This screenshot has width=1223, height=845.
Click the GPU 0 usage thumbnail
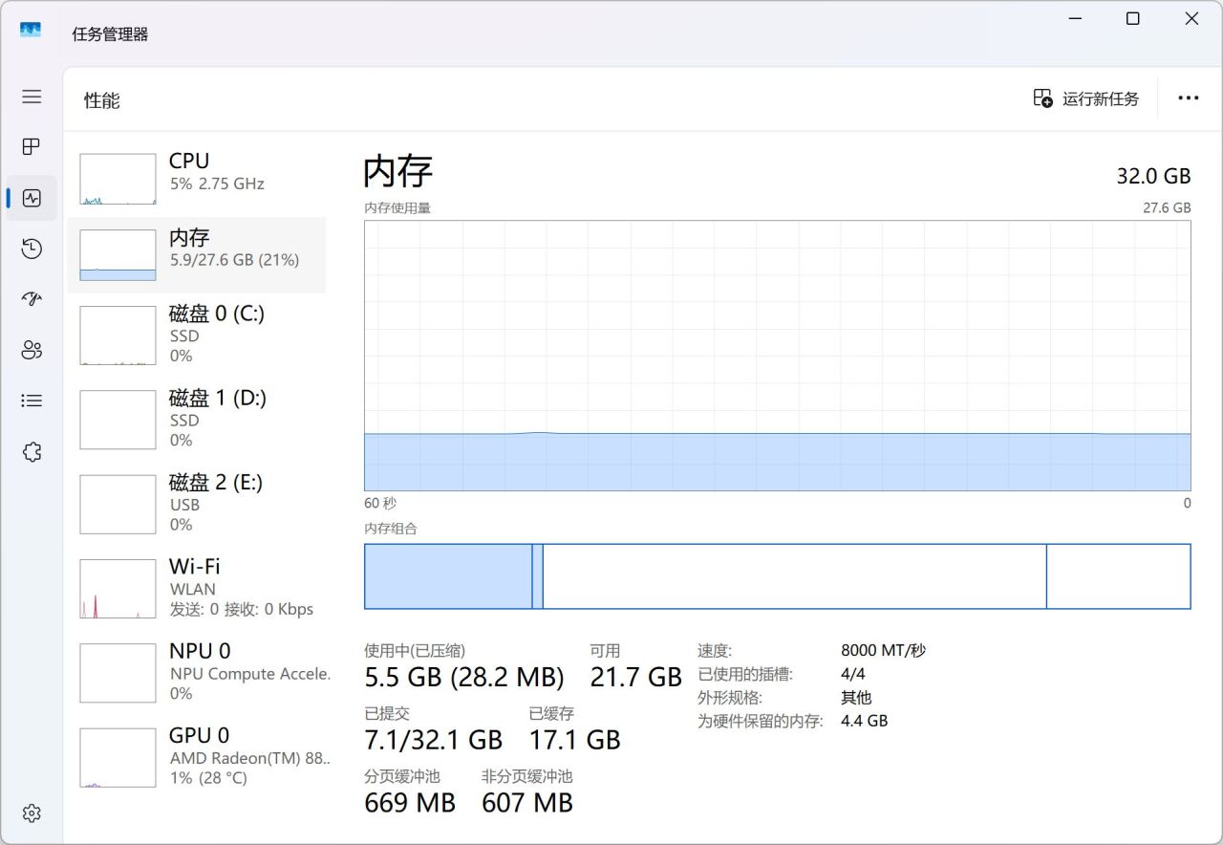(x=118, y=757)
